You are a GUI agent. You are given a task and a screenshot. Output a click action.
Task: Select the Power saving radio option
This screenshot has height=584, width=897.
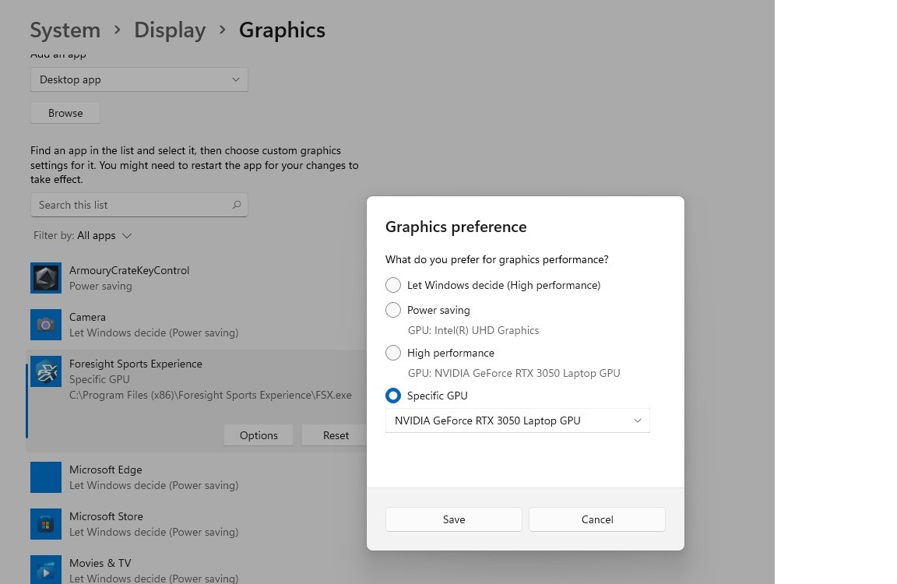tap(393, 310)
